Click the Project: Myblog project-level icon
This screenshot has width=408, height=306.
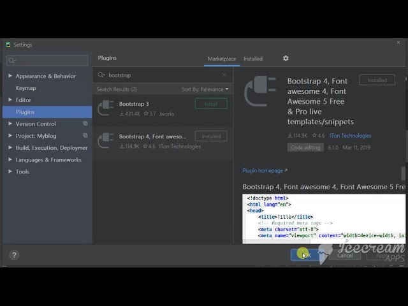[85, 135]
